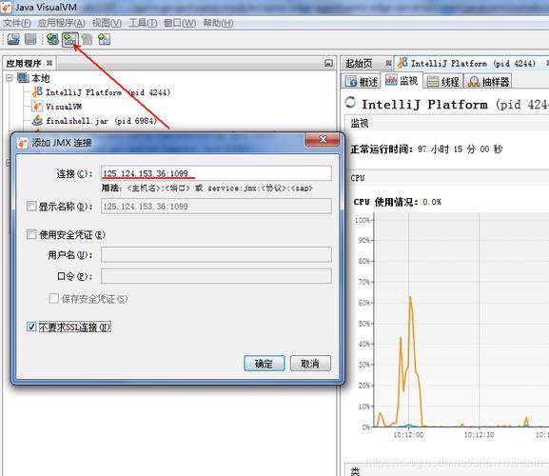The height and width of the screenshot is (476, 549).
Task: Click the 10:12:00 time axis label
Action: 408,435
